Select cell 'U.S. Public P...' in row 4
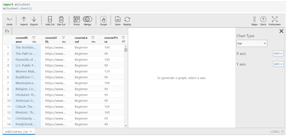287x137 pixels. point(26,65)
